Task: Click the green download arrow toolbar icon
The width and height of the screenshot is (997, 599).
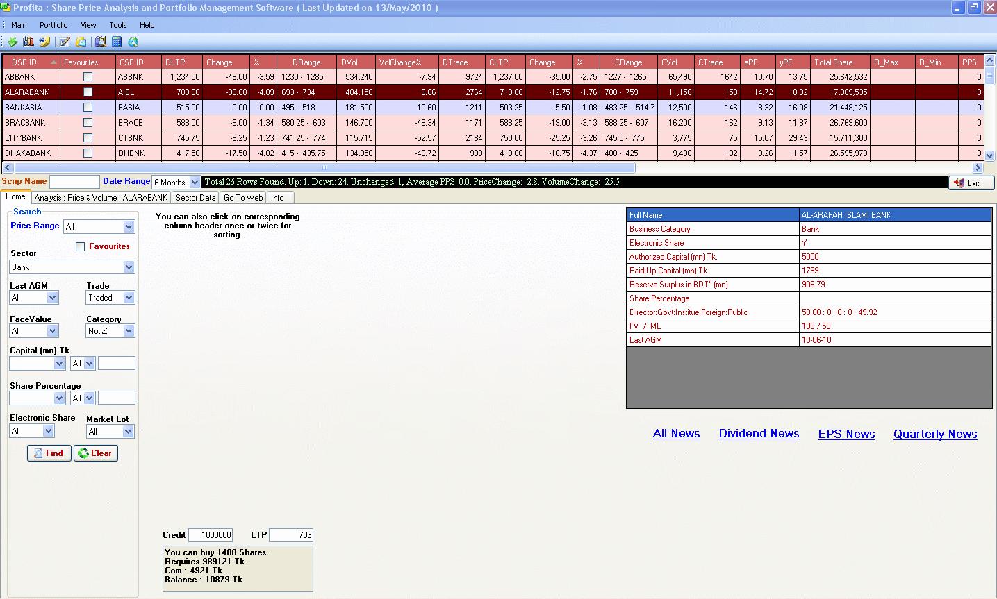Action: pyautogui.click(x=13, y=42)
